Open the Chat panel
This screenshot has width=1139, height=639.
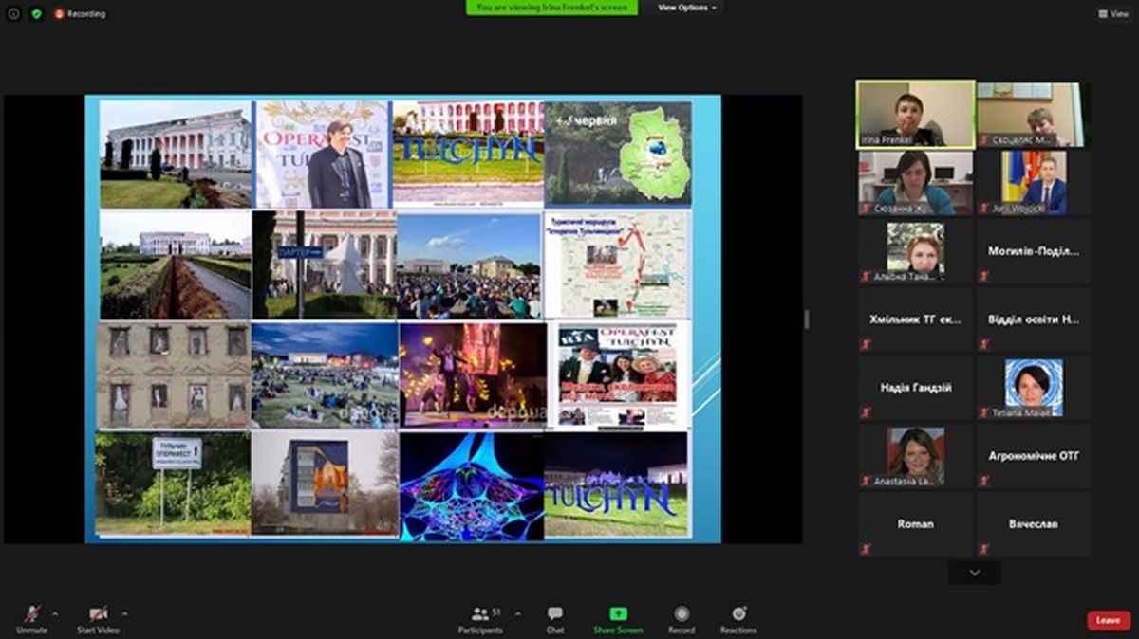coord(554,617)
